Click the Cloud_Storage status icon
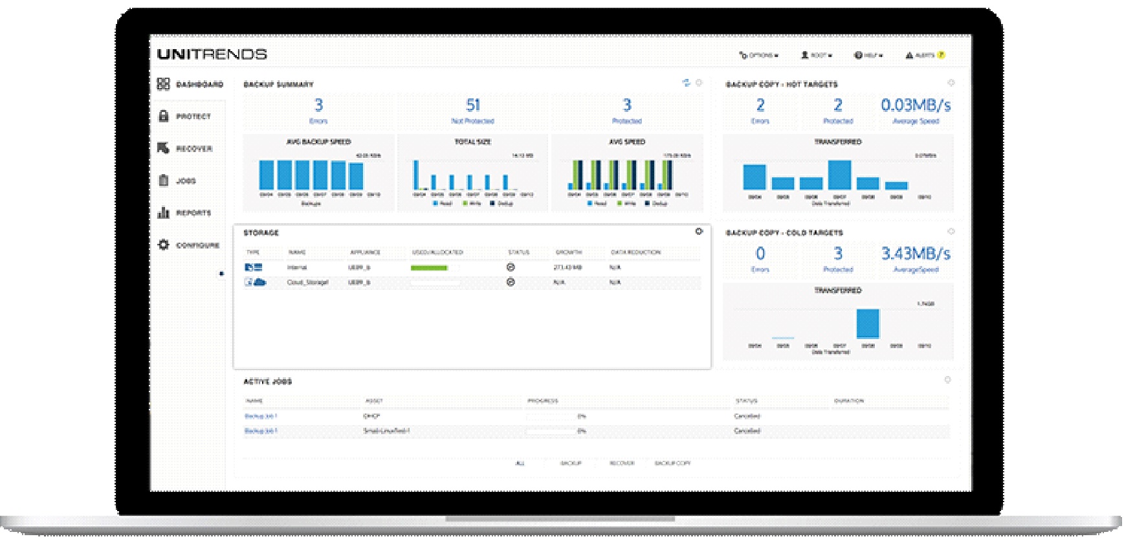 511,282
